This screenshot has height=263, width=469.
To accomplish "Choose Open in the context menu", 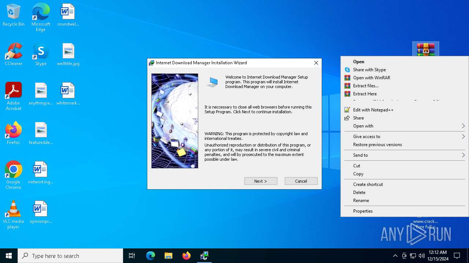I will tap(405, 62).
